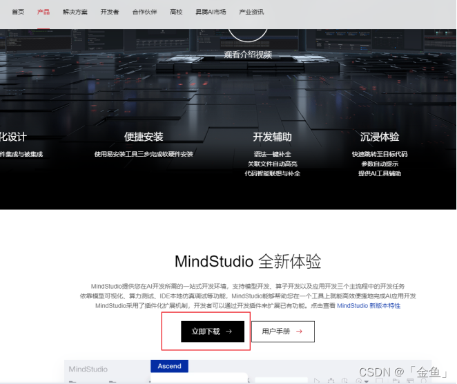Click the MindStudio 全新体验 title
This screenshot has width=457, height=384.
coord(248,261)
